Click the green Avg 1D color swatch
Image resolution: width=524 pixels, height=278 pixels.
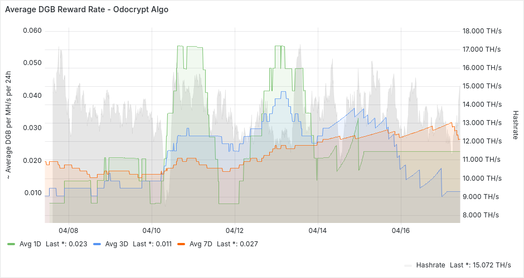11,244
